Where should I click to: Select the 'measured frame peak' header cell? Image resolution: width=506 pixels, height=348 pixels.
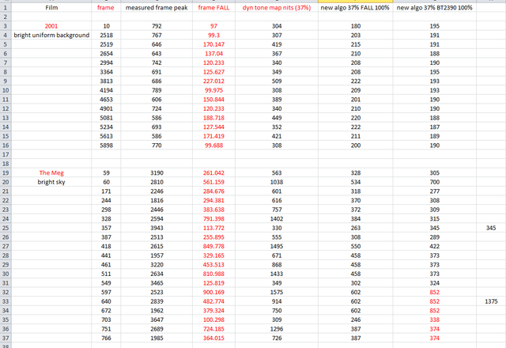click(x=157, y=7)
